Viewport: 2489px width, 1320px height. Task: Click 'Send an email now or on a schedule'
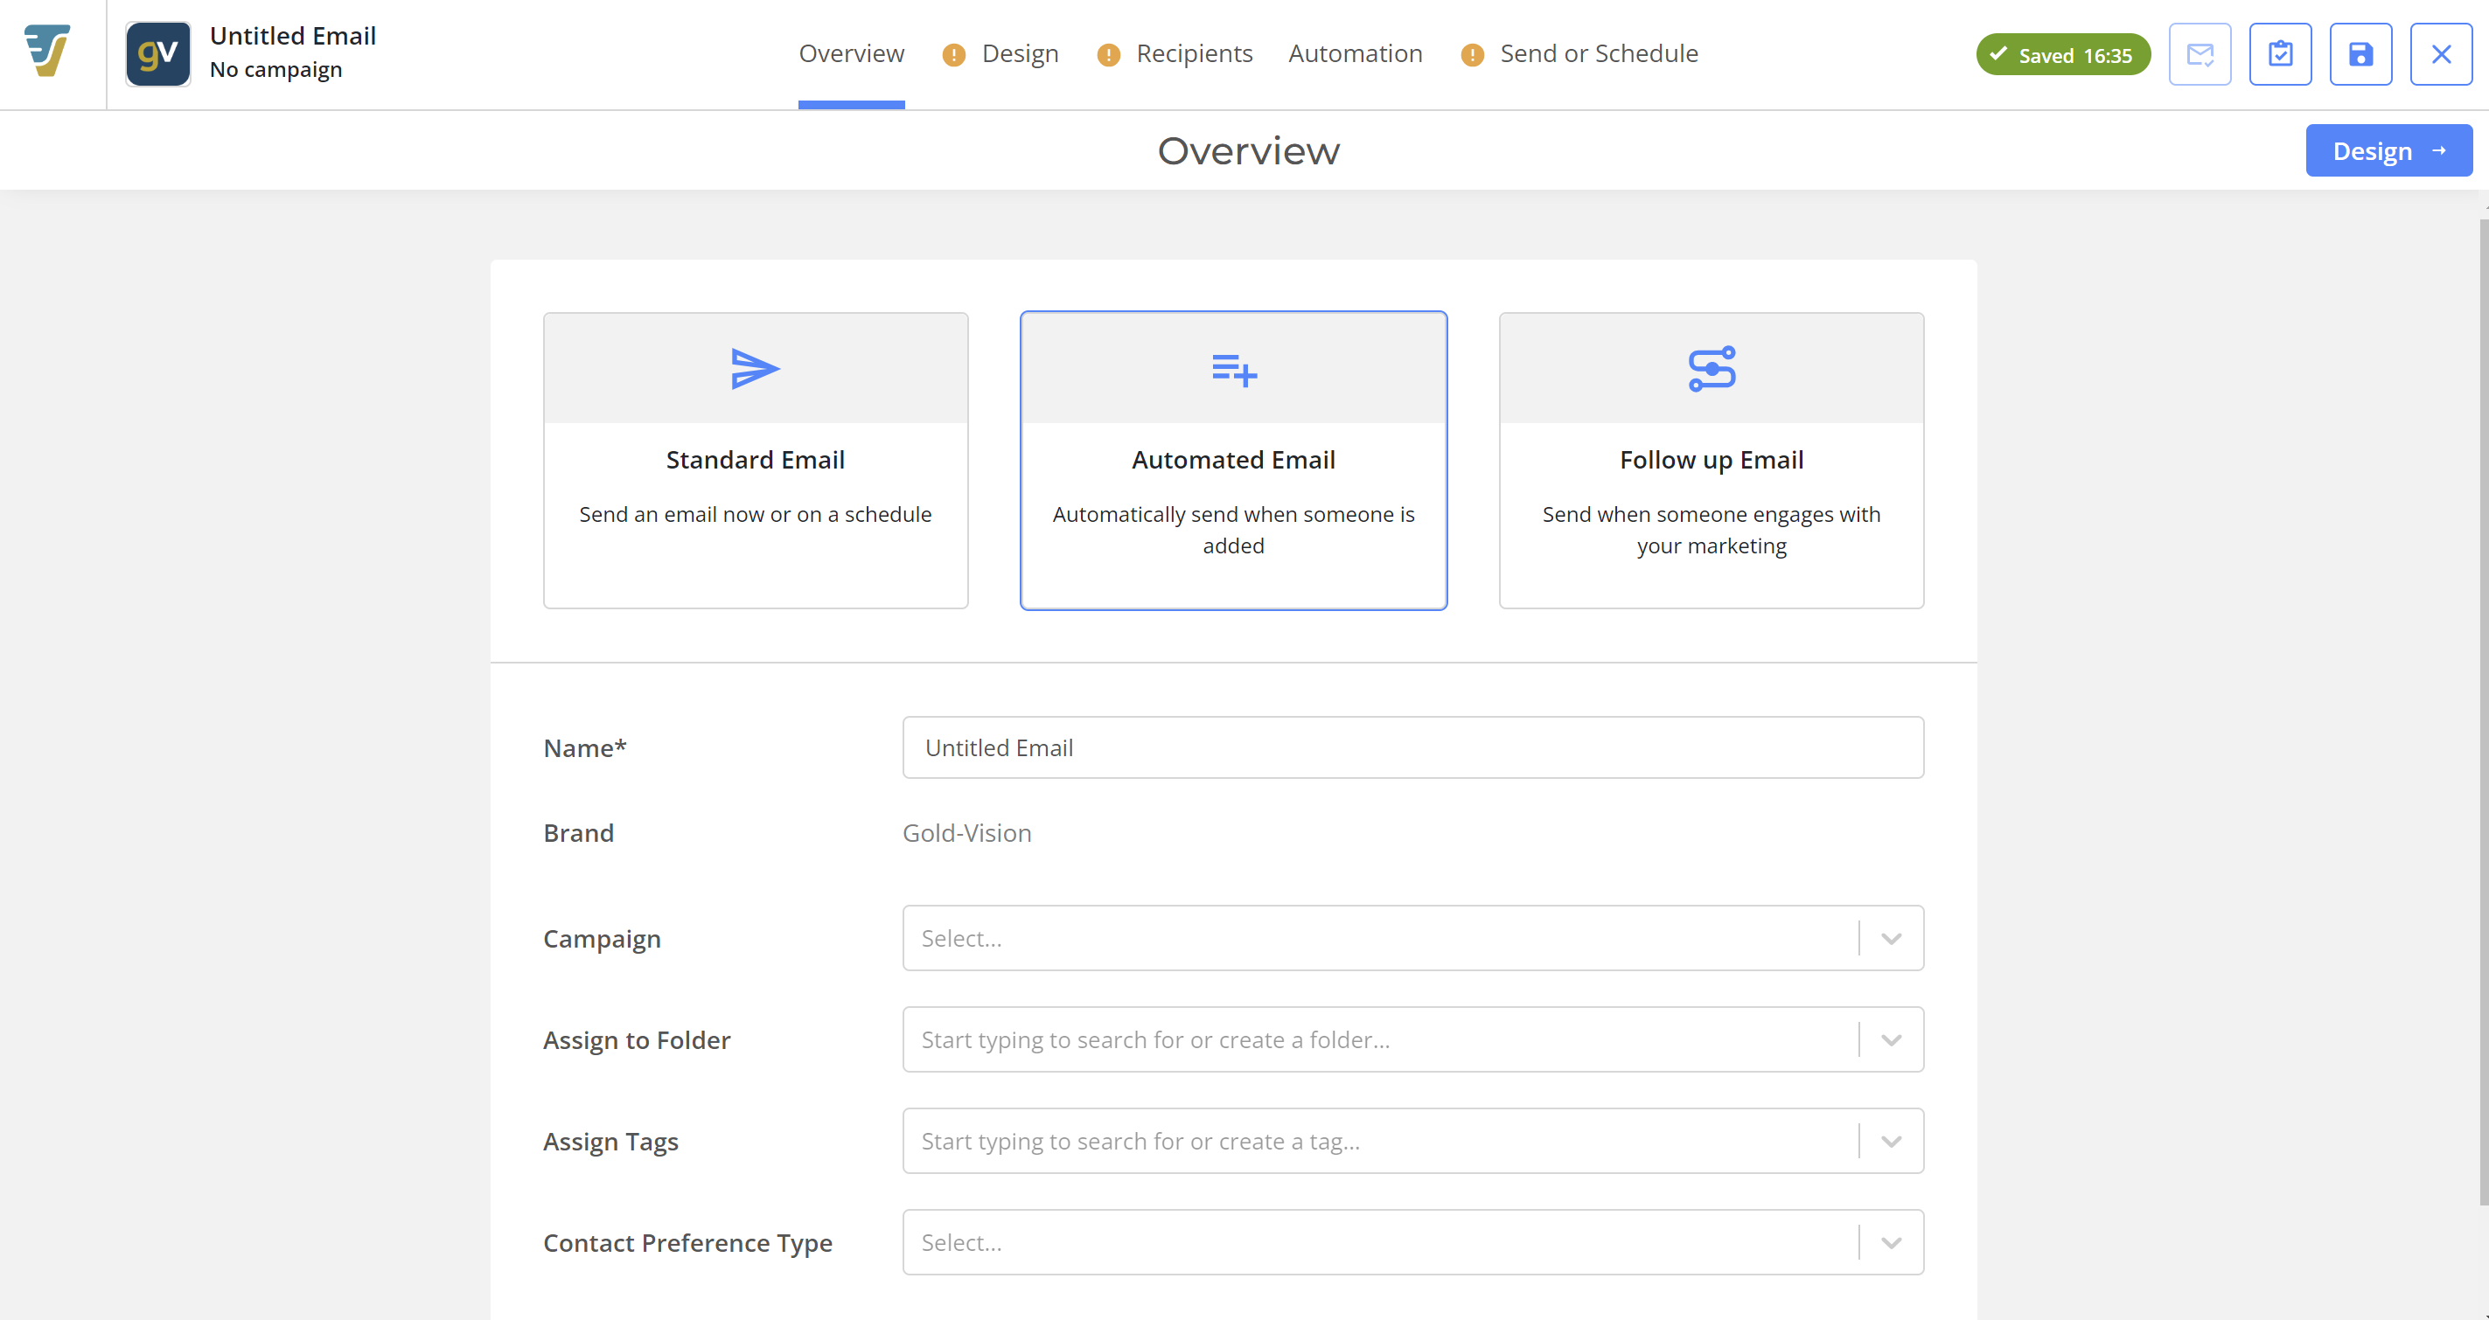tap(756, 515)
